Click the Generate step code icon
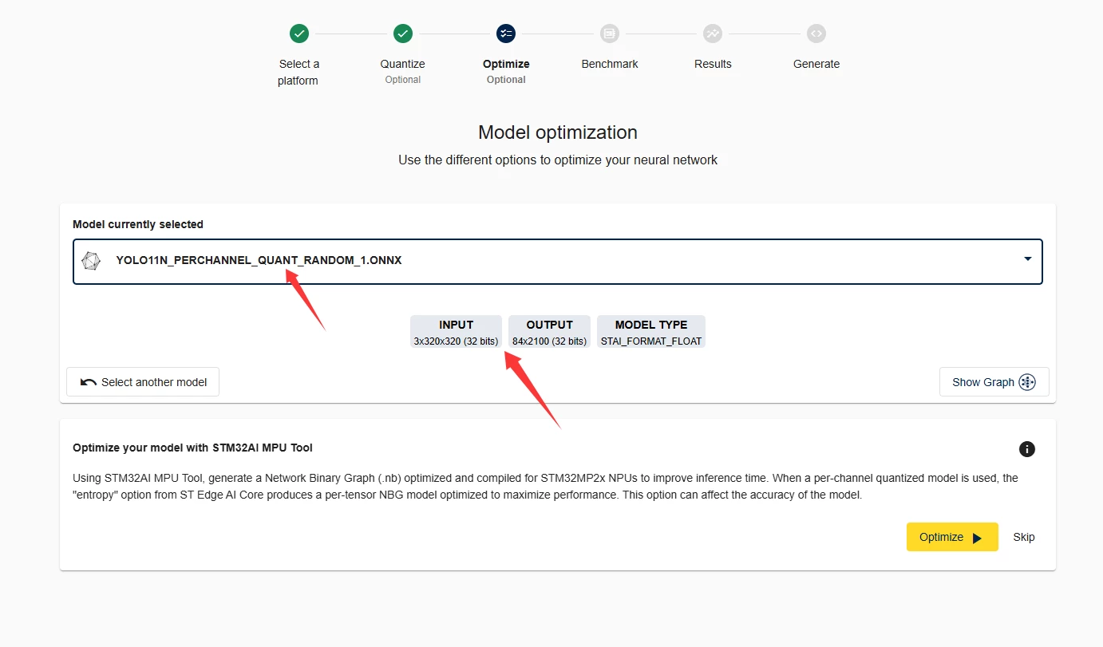Viewport: 1103px width, 647px height. 816,34
